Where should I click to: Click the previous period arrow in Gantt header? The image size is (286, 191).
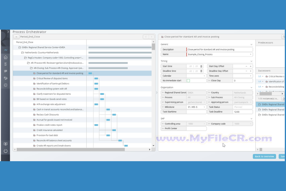pos(146,37)
